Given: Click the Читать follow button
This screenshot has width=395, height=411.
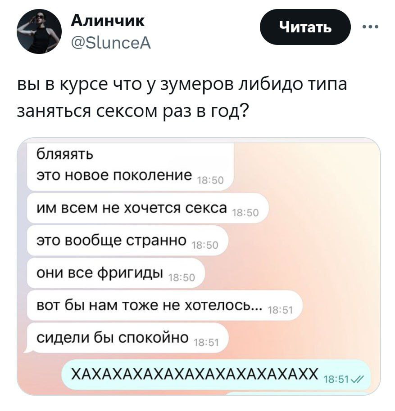Looking at the screenshot, I should (x=305, y=27).
